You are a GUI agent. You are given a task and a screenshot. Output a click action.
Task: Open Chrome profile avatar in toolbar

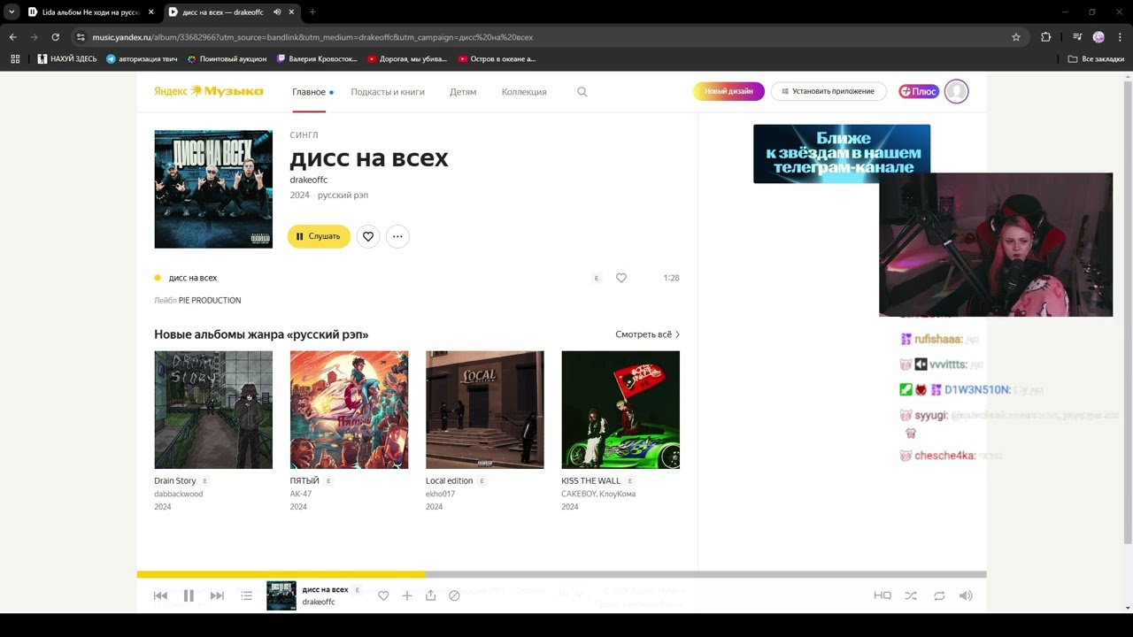(1098, 37)
